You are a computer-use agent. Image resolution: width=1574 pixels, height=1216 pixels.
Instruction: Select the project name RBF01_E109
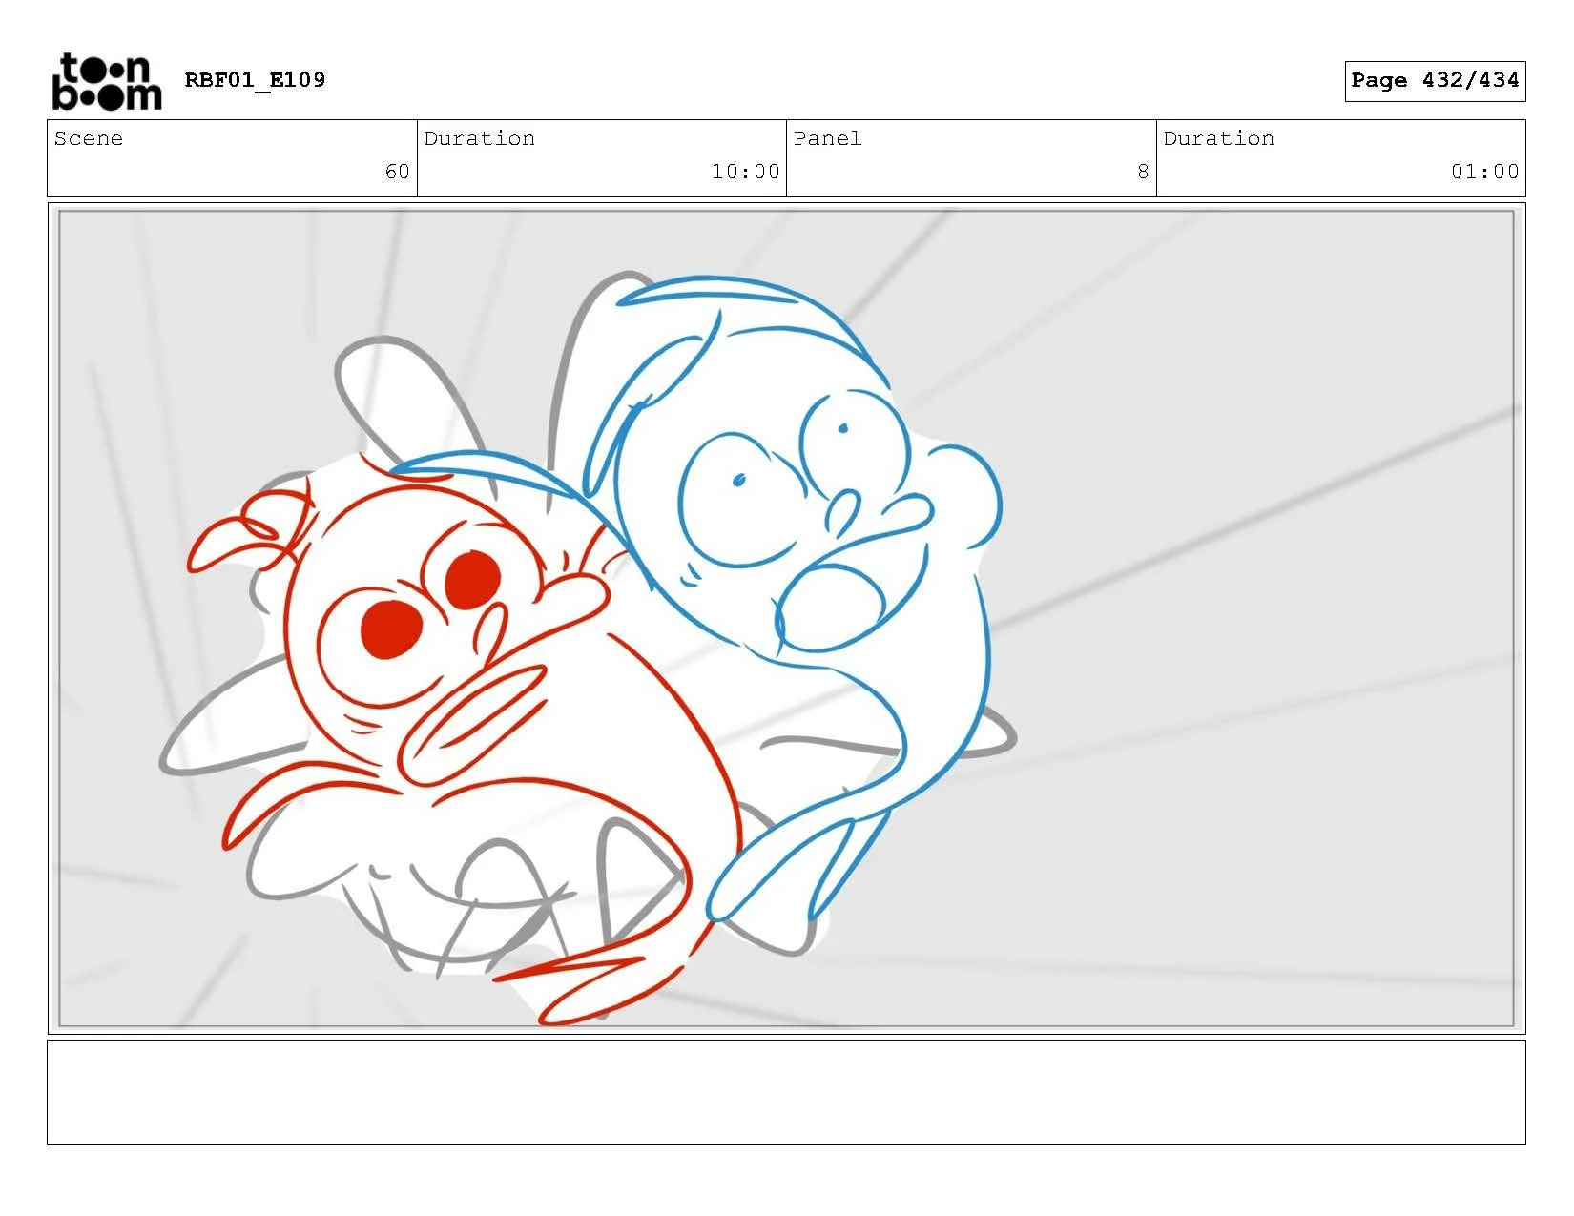[x=255, y=80]
